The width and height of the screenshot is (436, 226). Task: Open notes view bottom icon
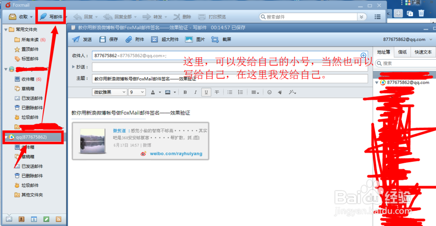(46, 219)
